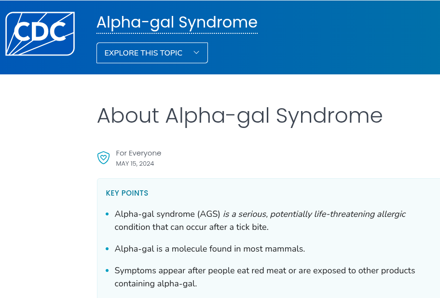Click the shield heart audience icon
This screenshot has height=298, width=440.
point(103,157)
